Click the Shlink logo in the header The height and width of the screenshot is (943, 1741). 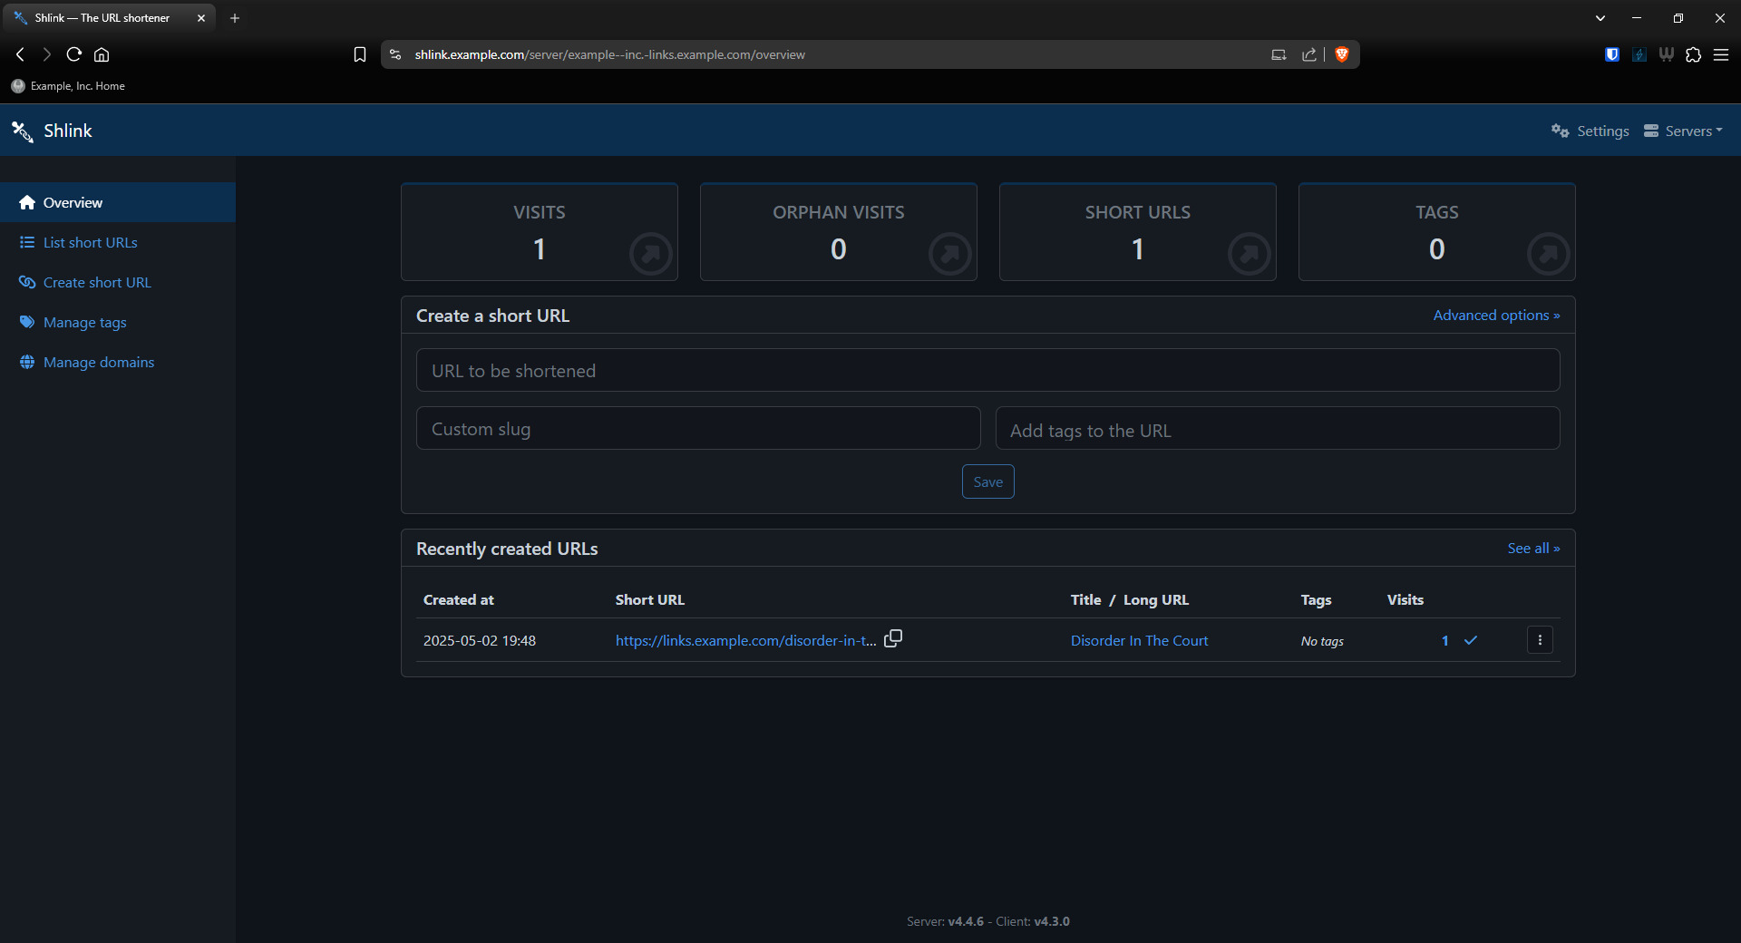point(53,131)
